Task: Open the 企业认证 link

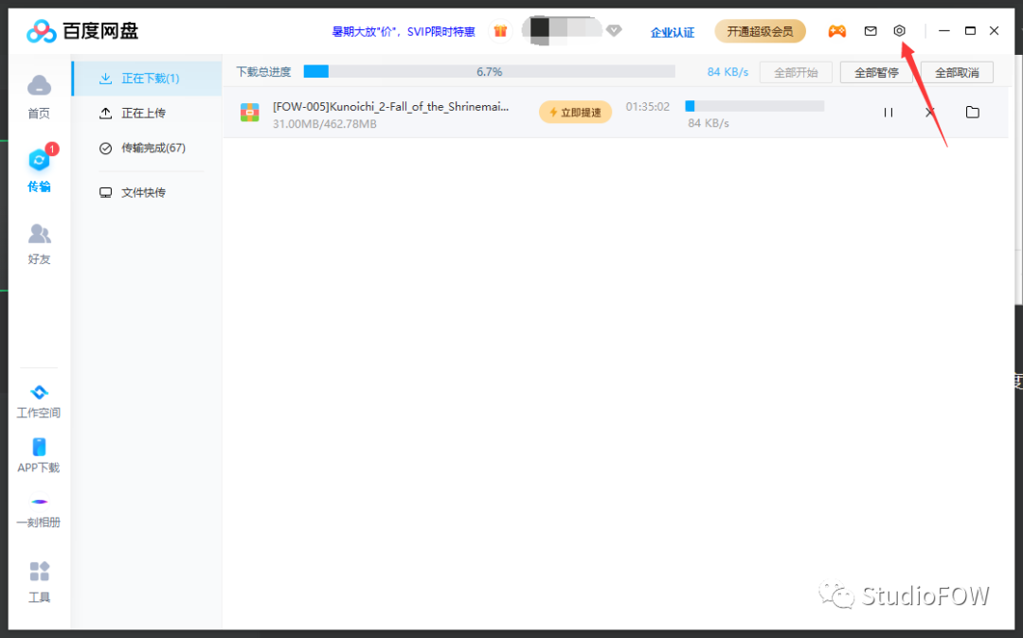Action: click(x=672, y=32)
